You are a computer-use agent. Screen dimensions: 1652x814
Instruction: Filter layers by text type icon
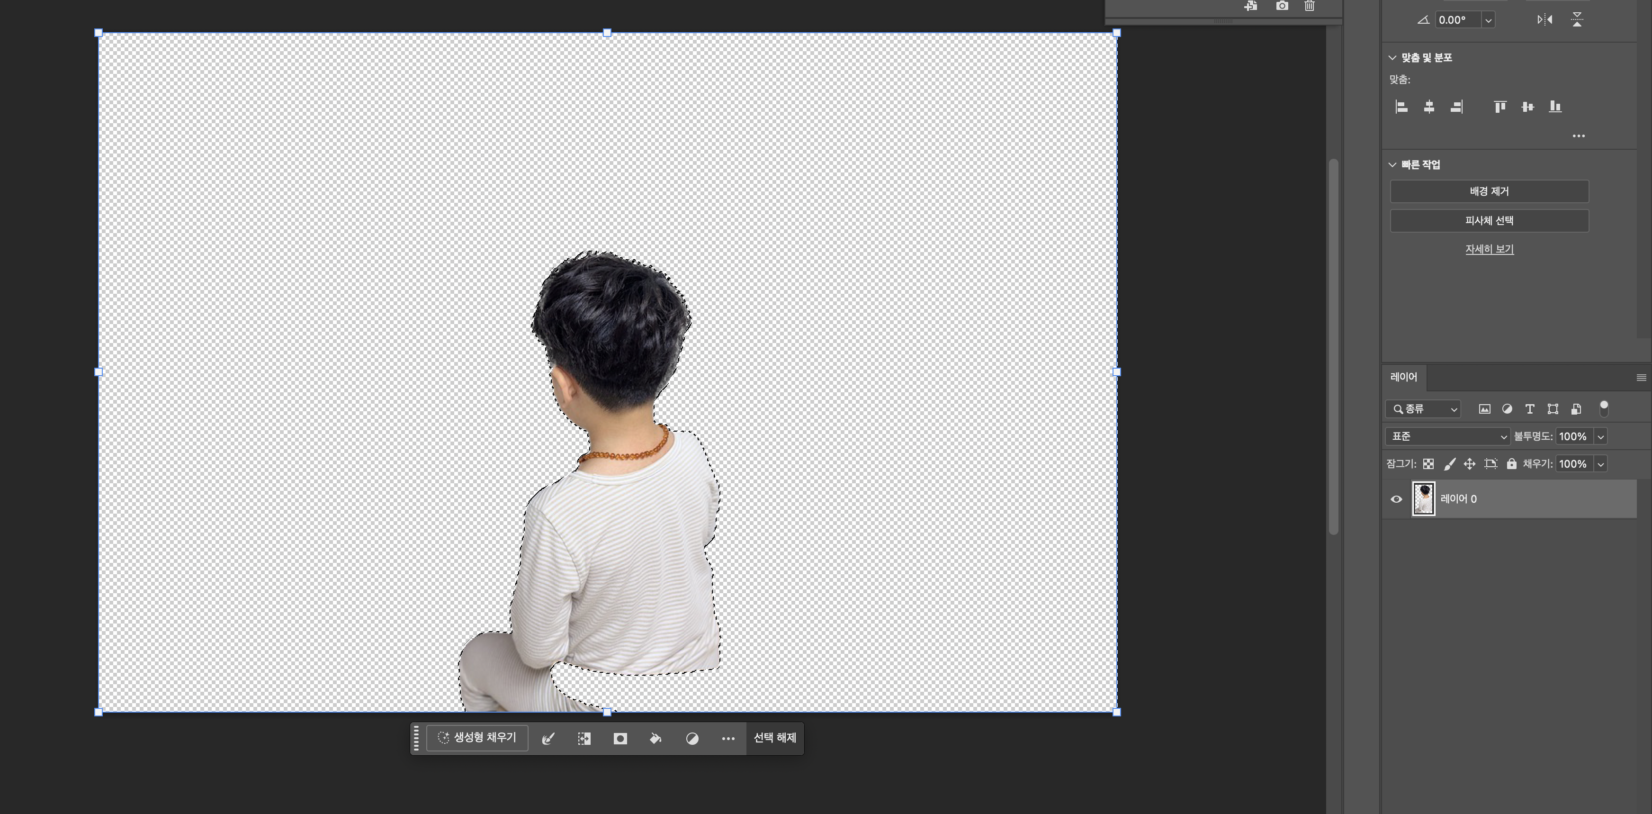(x=1529, y=408)
